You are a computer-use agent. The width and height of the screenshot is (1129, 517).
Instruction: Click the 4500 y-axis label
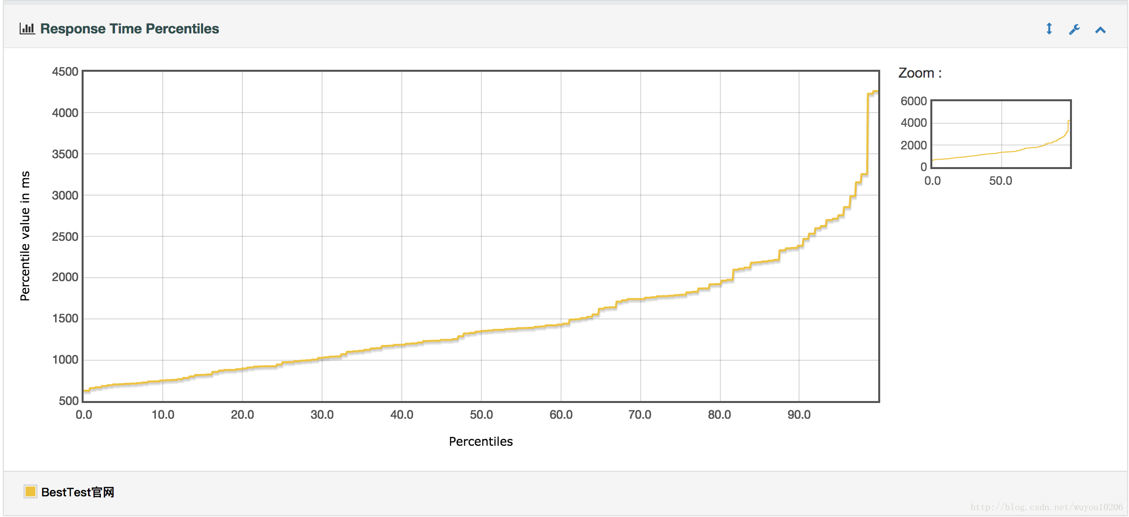[65, 72]
